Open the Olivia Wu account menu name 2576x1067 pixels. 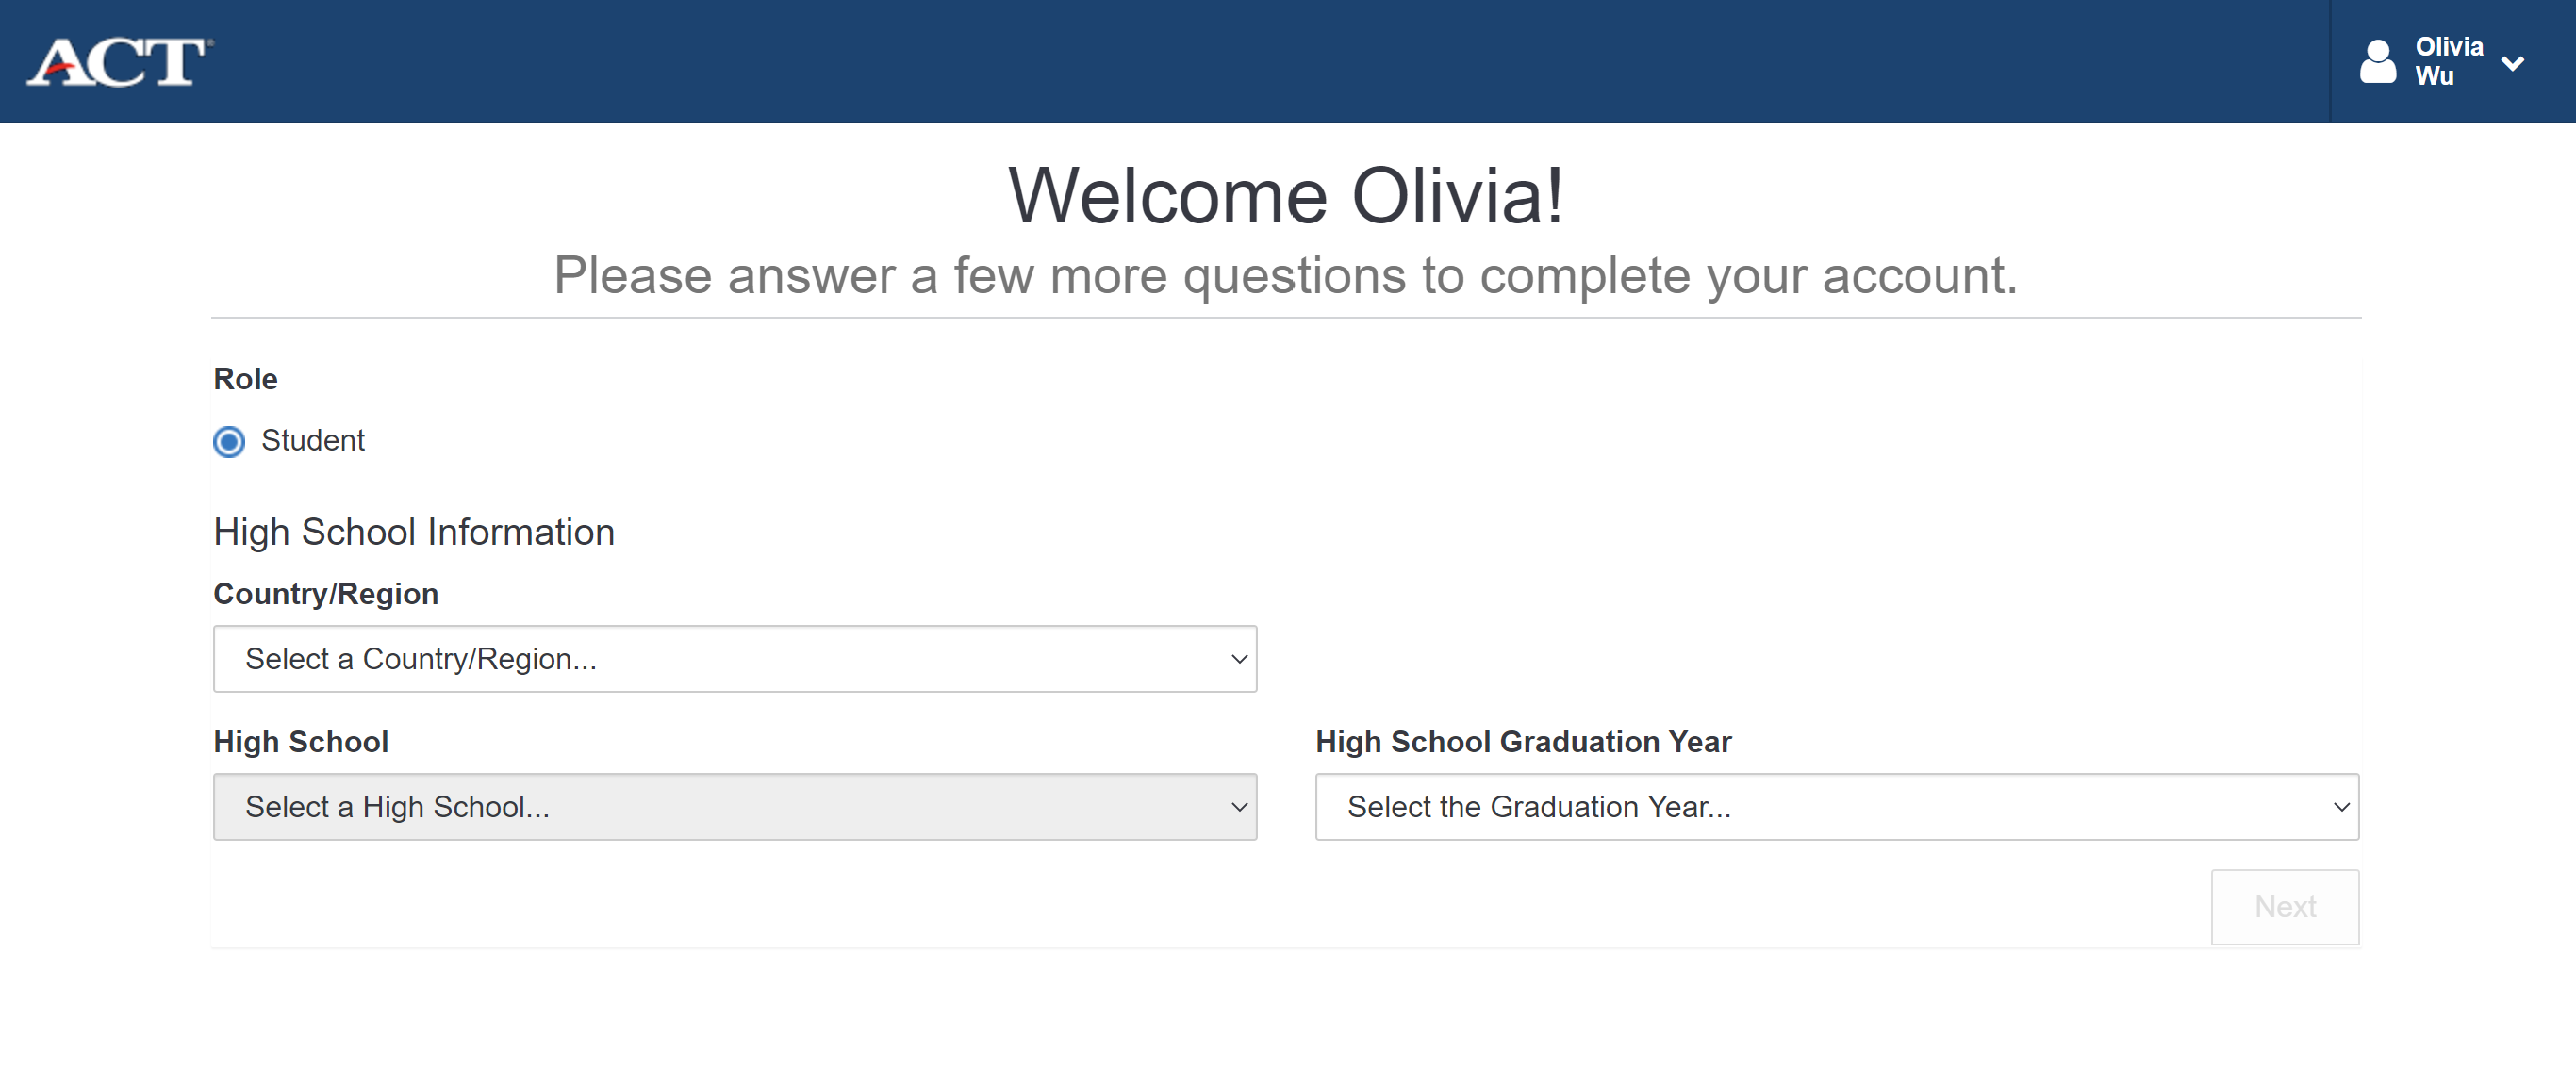point(2448,61)
